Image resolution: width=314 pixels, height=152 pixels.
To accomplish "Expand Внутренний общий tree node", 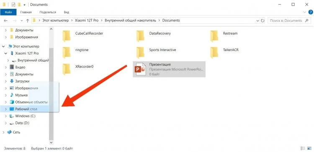I will click(x=8, y=60).
